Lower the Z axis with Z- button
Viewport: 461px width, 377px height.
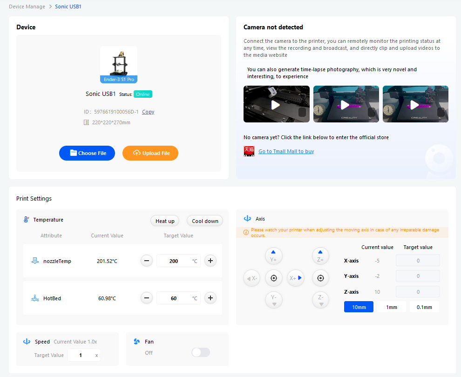(320, 300)
